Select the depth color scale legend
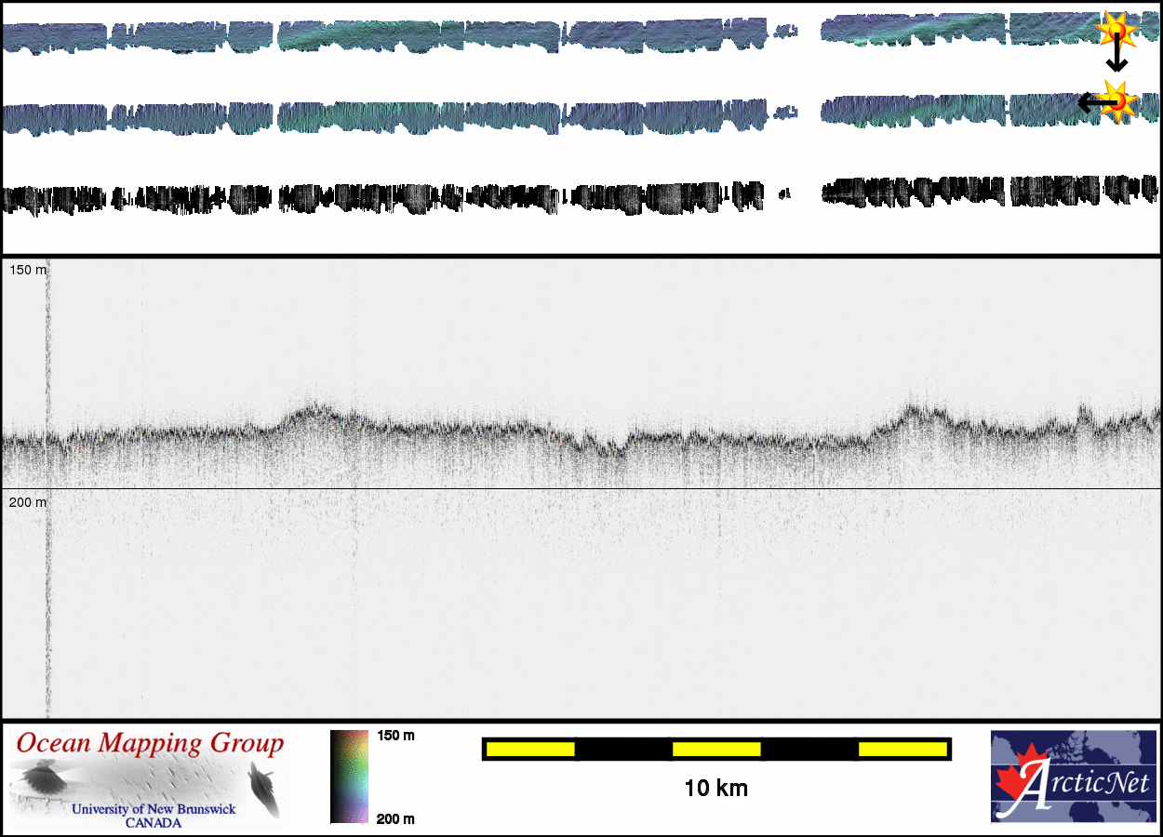Image resolution: width=1163 pixels, height=837 pixels. pyautogui.click(x=349, y=777)
